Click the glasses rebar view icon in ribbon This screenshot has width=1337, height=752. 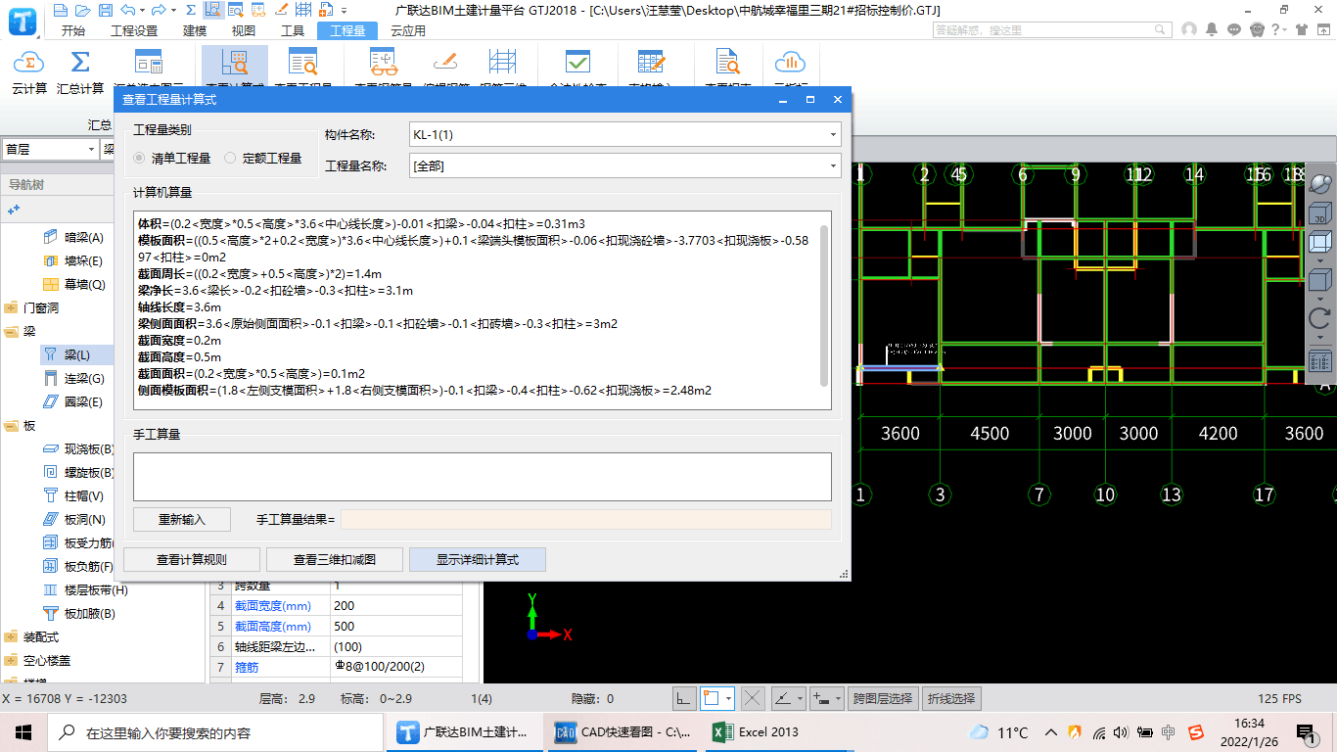[x=383, y=63]
